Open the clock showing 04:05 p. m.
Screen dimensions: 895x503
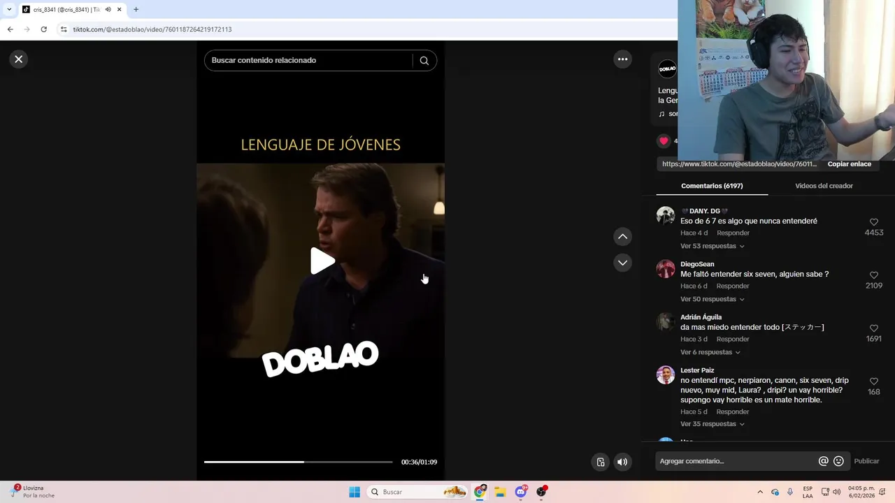pos(861,492)
